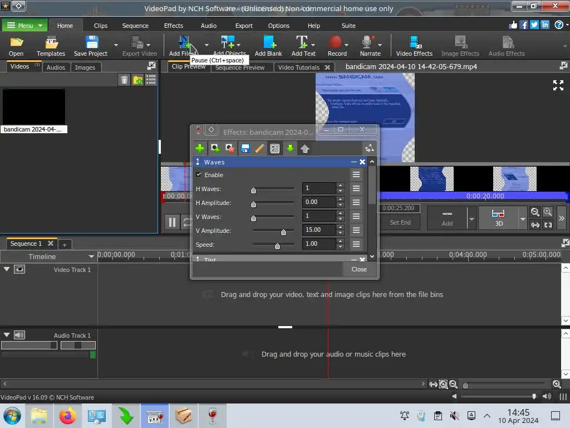Pause clip preview playback
Image resolution: width=570 pixels, height=428 pixels.
tap(173, 222)
